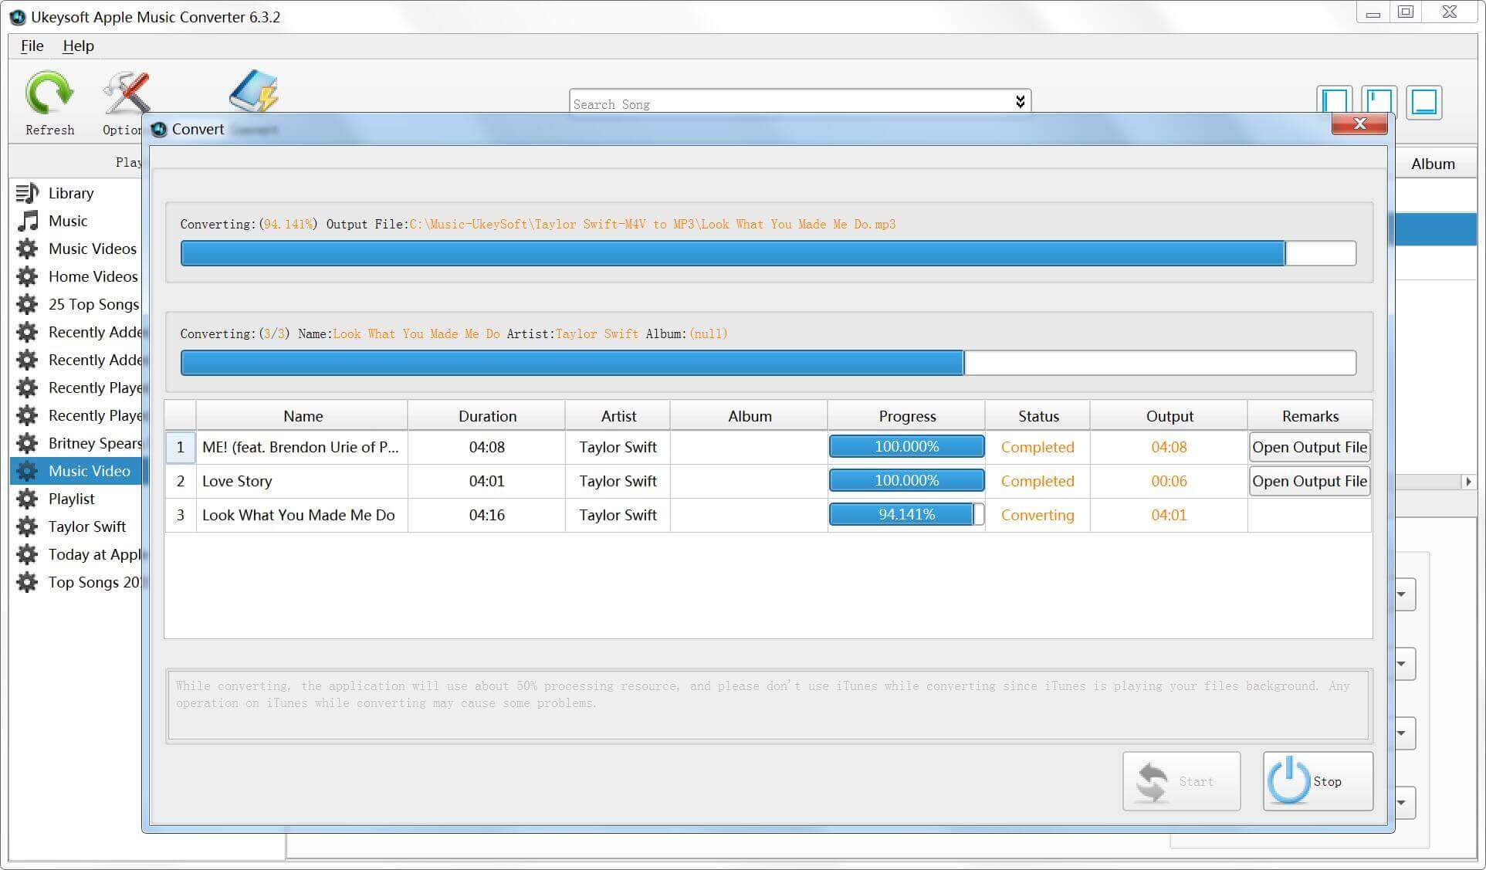Click the Top Songs 20 sidebar icon

[x=26, y=582]
